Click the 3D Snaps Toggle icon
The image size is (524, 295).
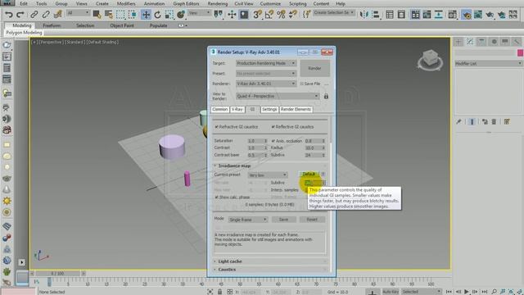point(257,15)
